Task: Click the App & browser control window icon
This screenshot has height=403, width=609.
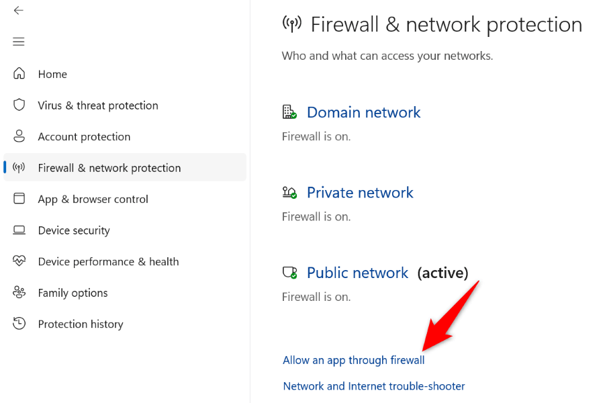Action: pyautogui.click(x=19, y=199)
